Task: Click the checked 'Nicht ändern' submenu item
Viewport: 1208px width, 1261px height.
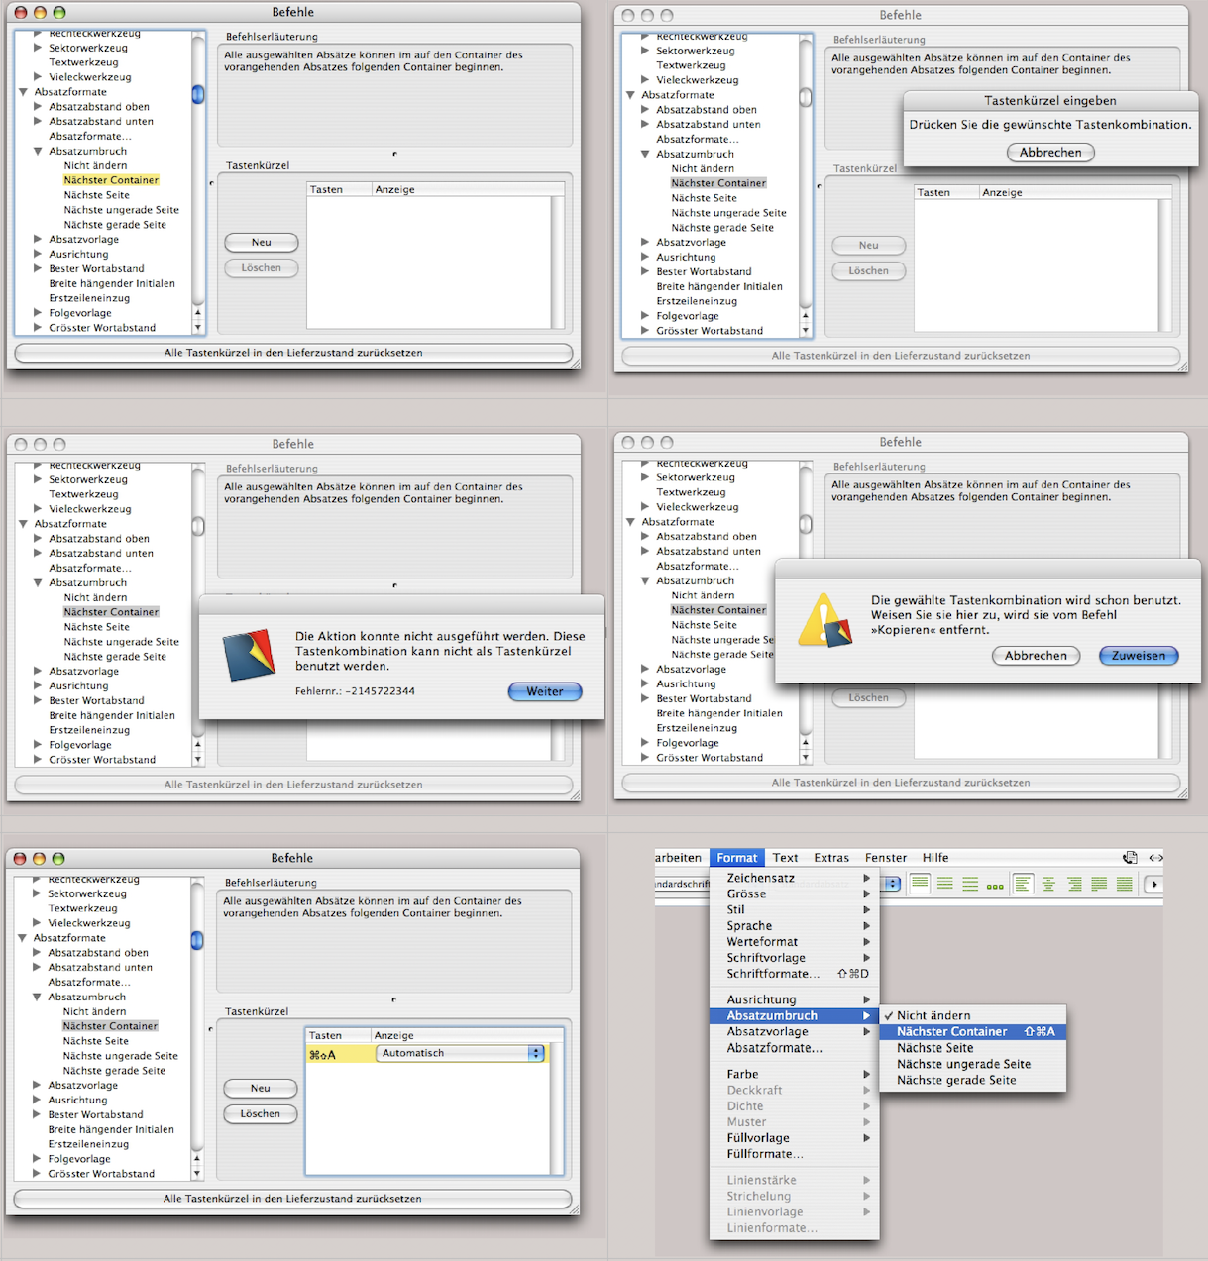Action: click(x=933, y=1015)
